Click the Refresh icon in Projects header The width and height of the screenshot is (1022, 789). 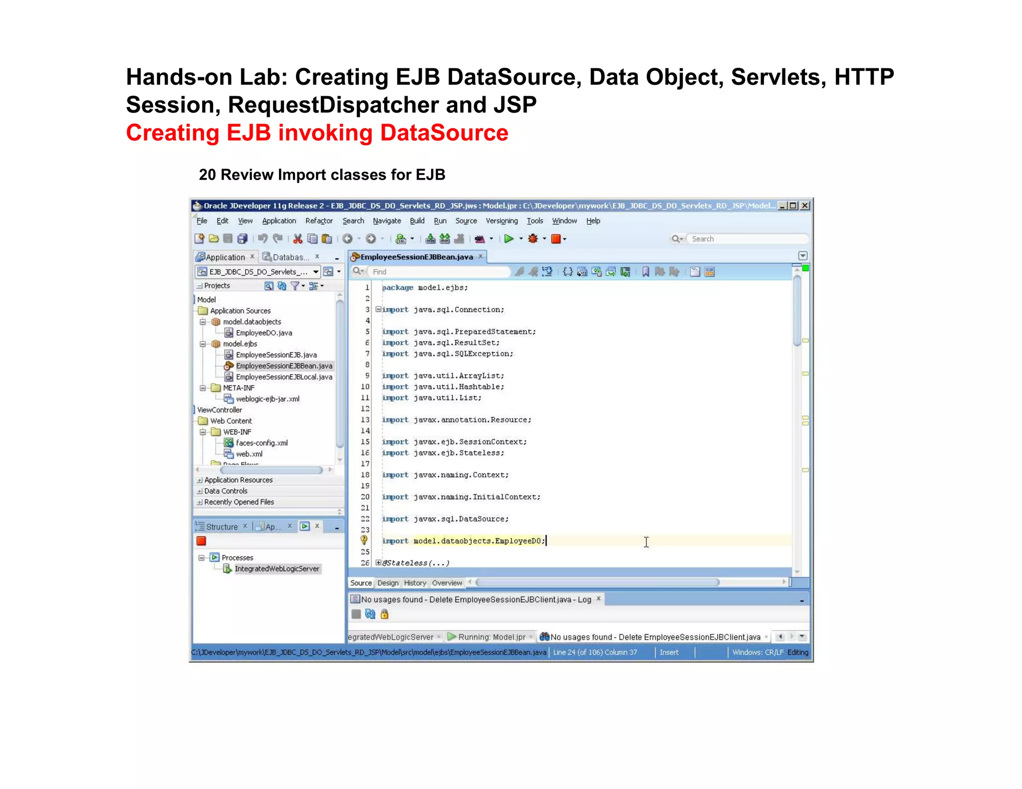click(x=282, y=286)
